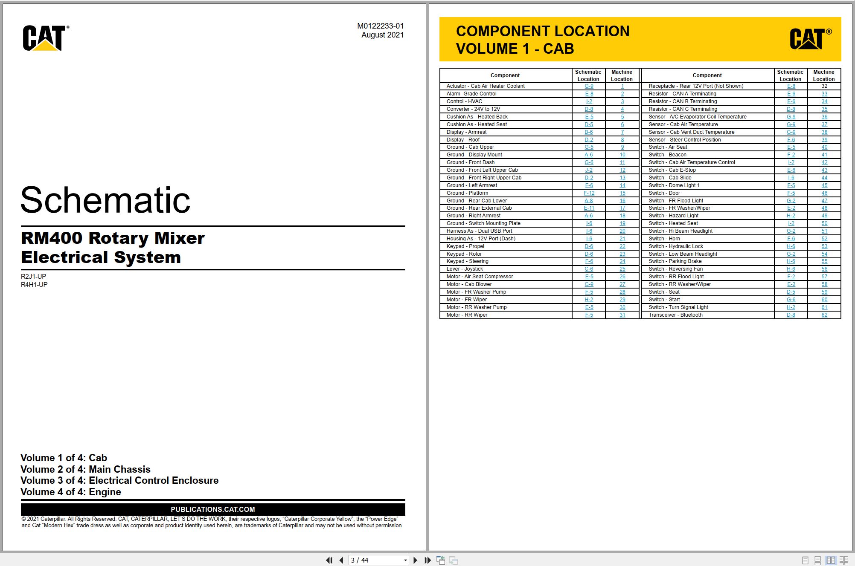The height and width of the screenshot is (566, 855).
Task: Open machine location 3 for Control - HVAC
Action: [x=622, y=101]
